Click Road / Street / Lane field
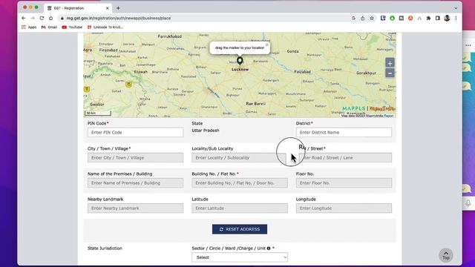 [x=344, y=158]
